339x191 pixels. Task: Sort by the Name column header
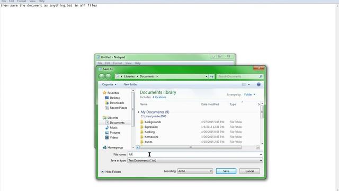pyautogui.click(x=144, y=104)
